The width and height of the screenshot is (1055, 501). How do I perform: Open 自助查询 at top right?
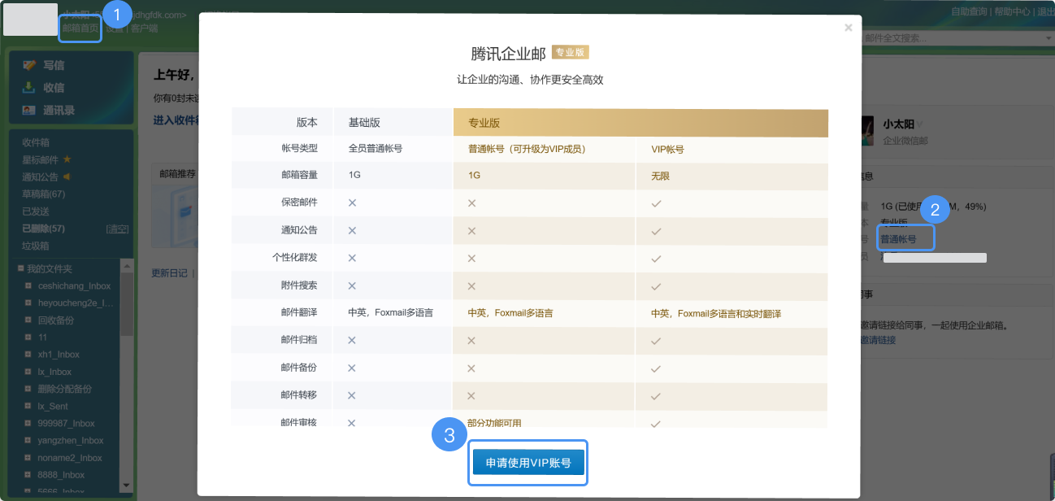point(970,11)
